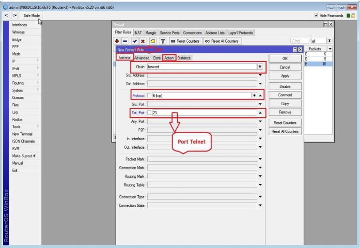Expand the Connection State field arrow
The image size is (360, 248).
point(260,205)
